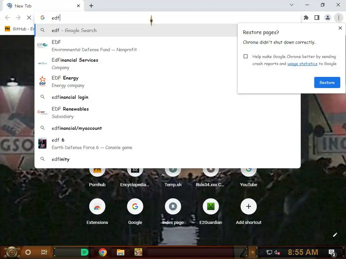Open Task View on the taskbar

point(44,252)
